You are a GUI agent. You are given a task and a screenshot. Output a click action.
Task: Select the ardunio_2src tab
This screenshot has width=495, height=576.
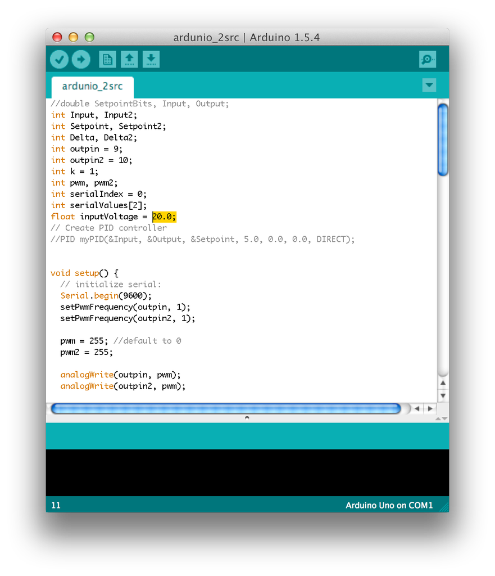(x=93, y=86)
